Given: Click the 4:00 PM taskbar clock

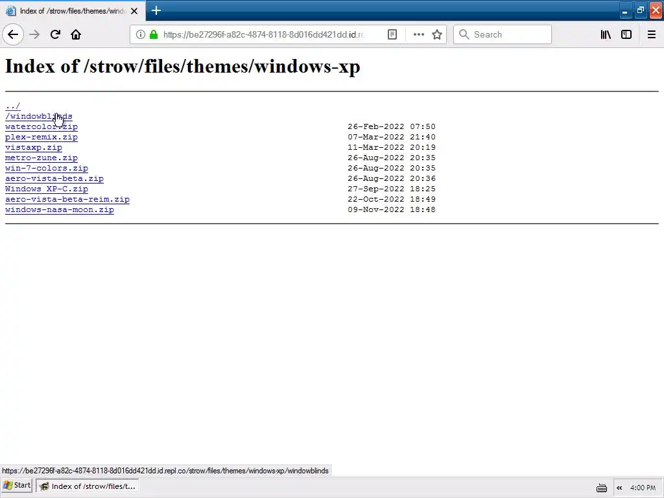Looking at the screenshot, I should coord(643,488).
